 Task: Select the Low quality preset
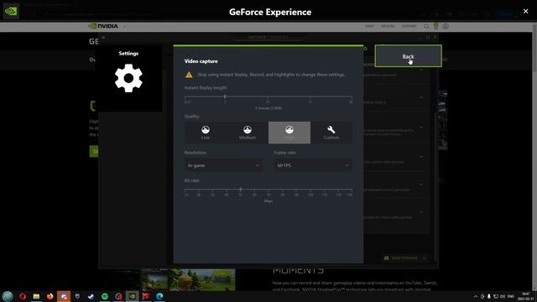tap(206, 133)
